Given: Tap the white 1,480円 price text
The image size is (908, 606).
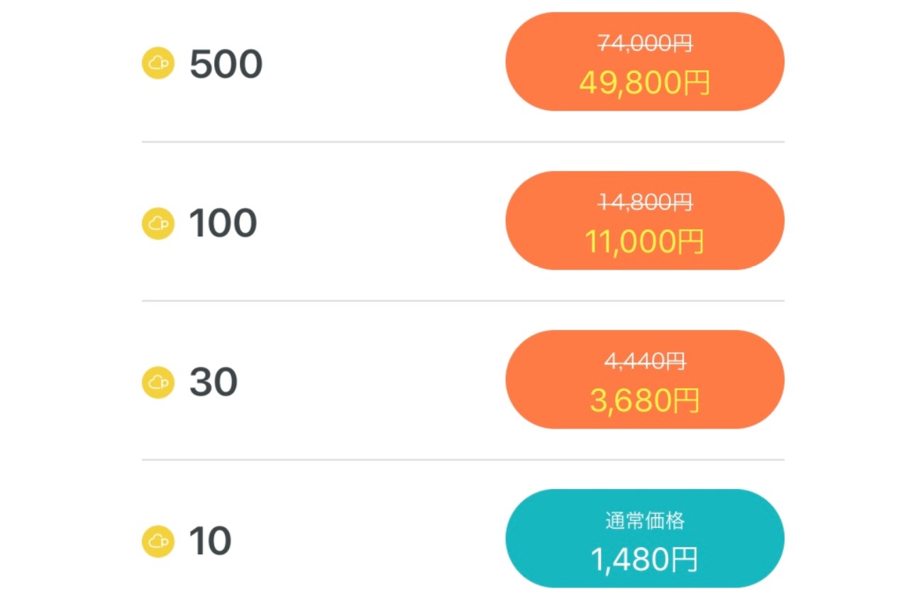Looking at the screenshot, I should [x=645, y=560].
